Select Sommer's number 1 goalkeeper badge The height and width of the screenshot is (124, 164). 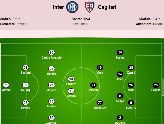pos(6,85)
